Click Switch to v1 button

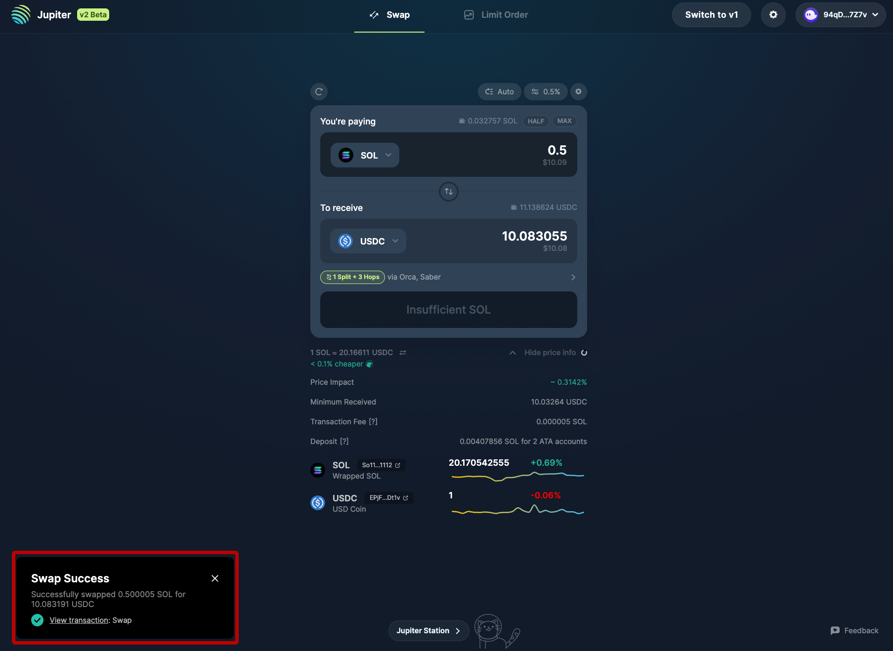(x=711, y=15)
